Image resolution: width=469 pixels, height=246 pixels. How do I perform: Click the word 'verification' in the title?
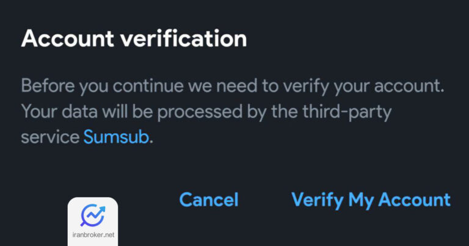pos(184,38)
